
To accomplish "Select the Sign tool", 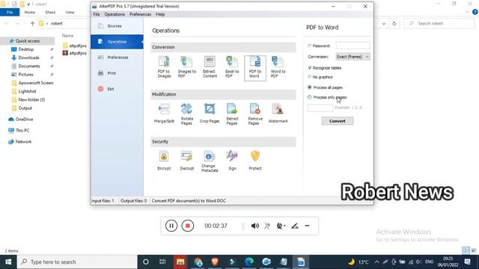I will click(x=232, y=161).
